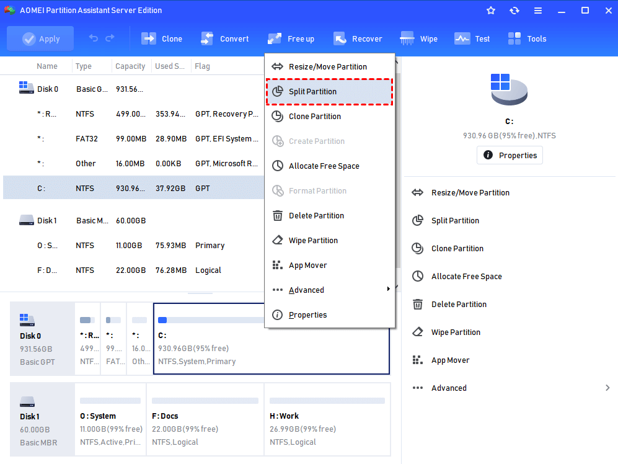Select the Disk 0 row in partition list

(x=133, y=89)
